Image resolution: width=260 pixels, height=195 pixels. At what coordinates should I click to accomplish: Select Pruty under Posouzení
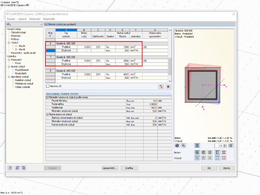click(18, 63)
